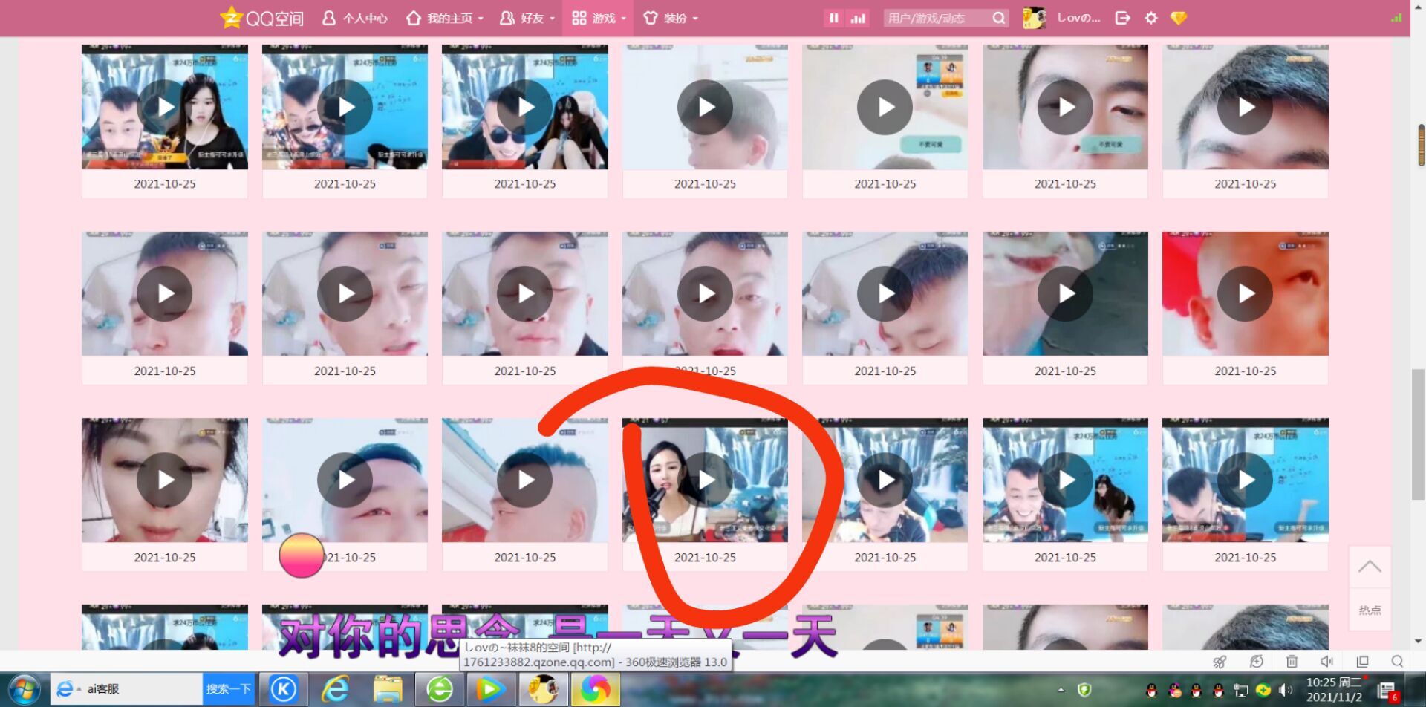The height and width of the screenshot is (707, 1426).
Task: Open the thumbnail of the woman with closed eyes
Action: tap(165, 480)
